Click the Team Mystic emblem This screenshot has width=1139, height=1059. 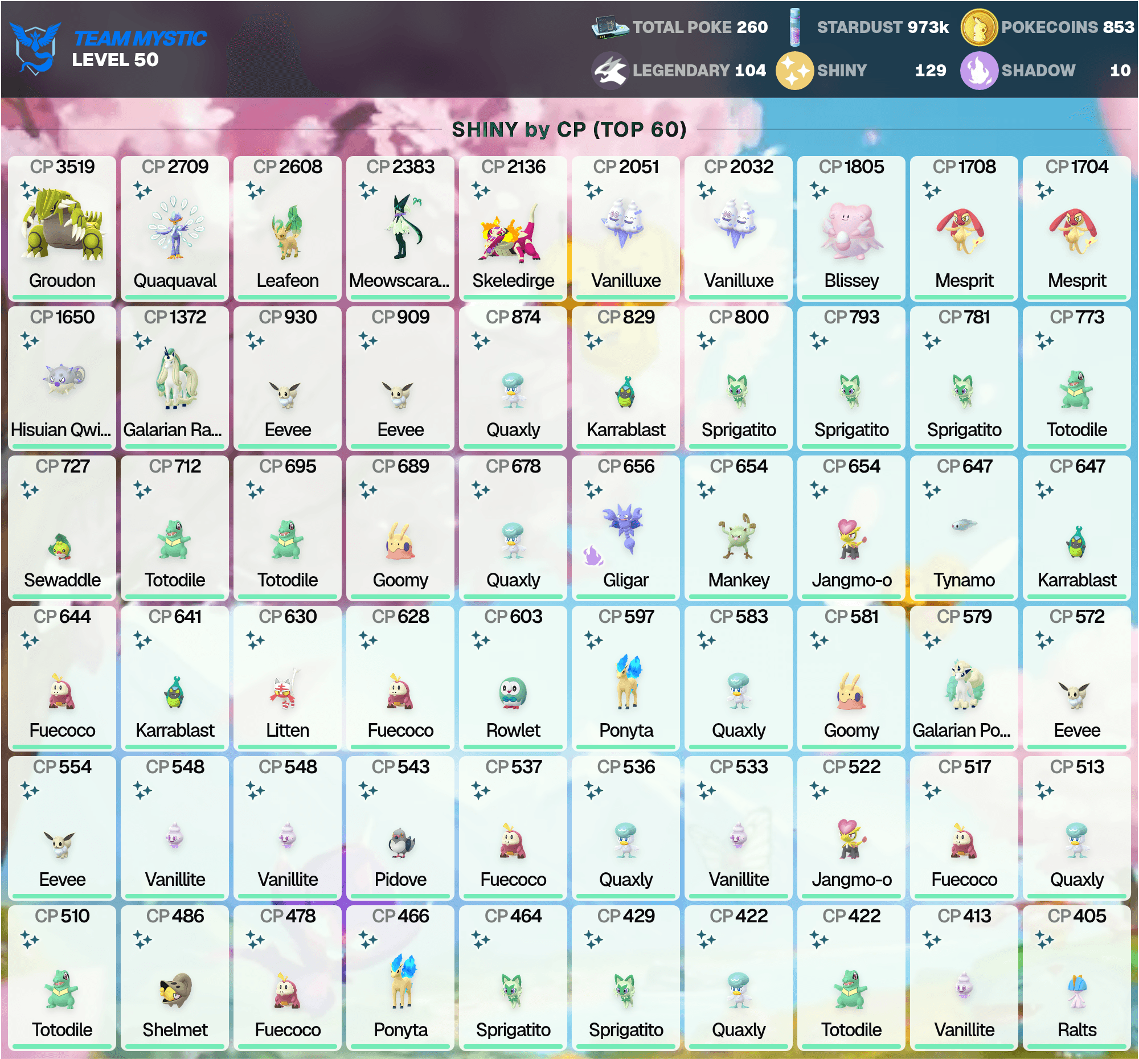coord(35,49)
